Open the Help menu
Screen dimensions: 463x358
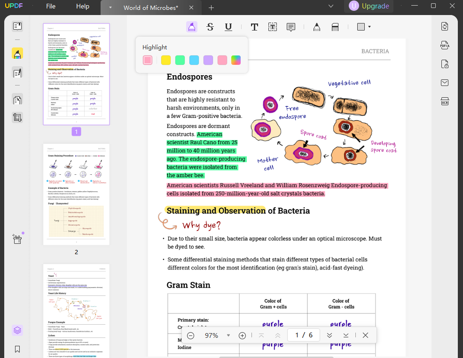83,6
